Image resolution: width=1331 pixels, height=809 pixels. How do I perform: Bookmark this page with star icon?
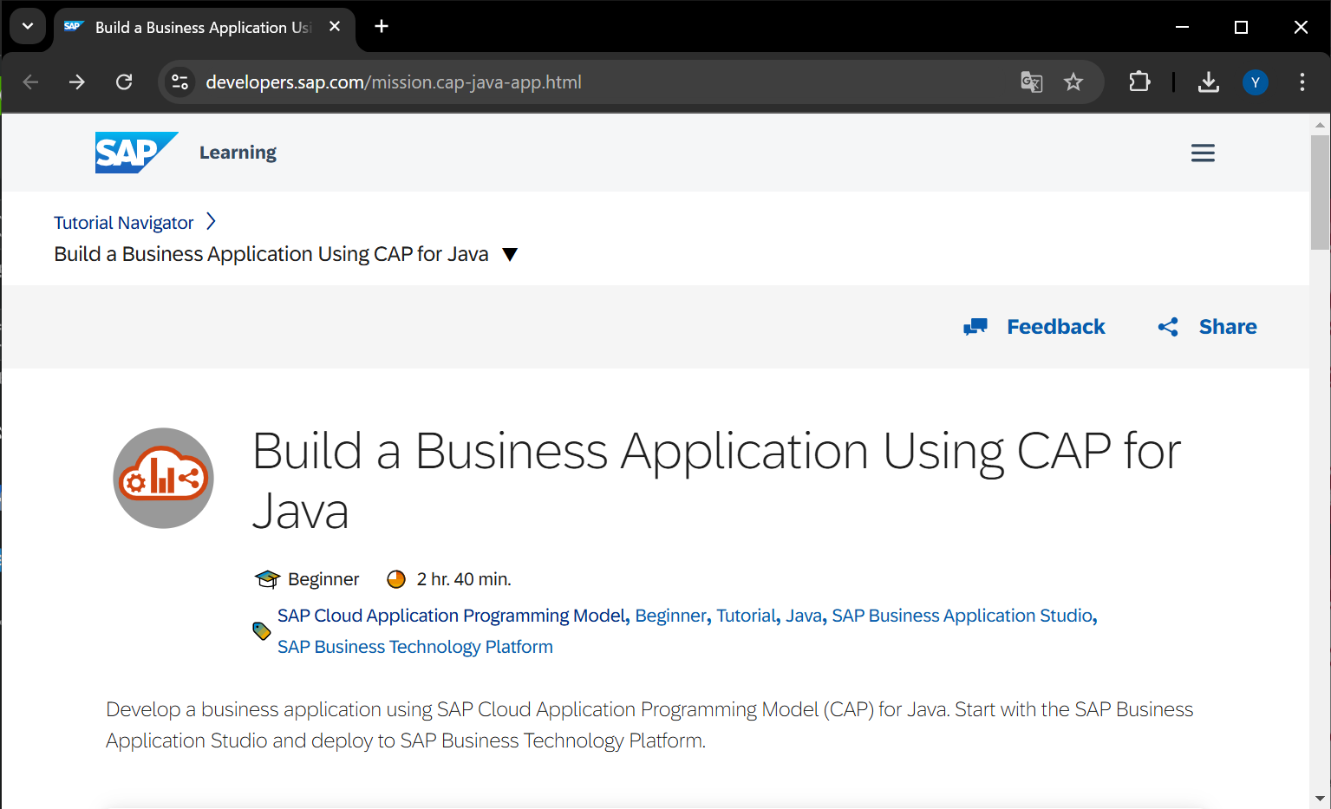tap(1073, 82)
